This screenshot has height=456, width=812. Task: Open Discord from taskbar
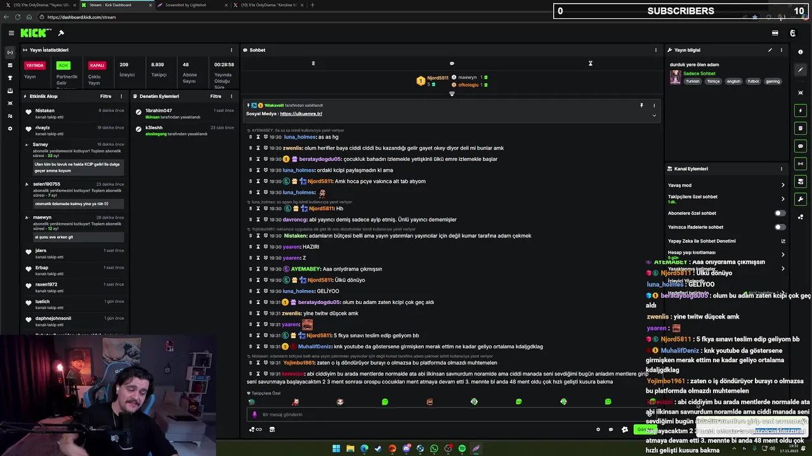[x=406, y=449]
